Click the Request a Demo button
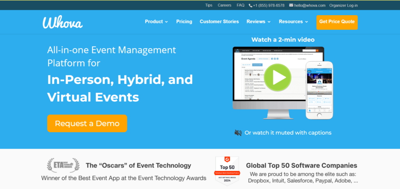This screenshot has width=400, height=189. [x=87, y=123]
